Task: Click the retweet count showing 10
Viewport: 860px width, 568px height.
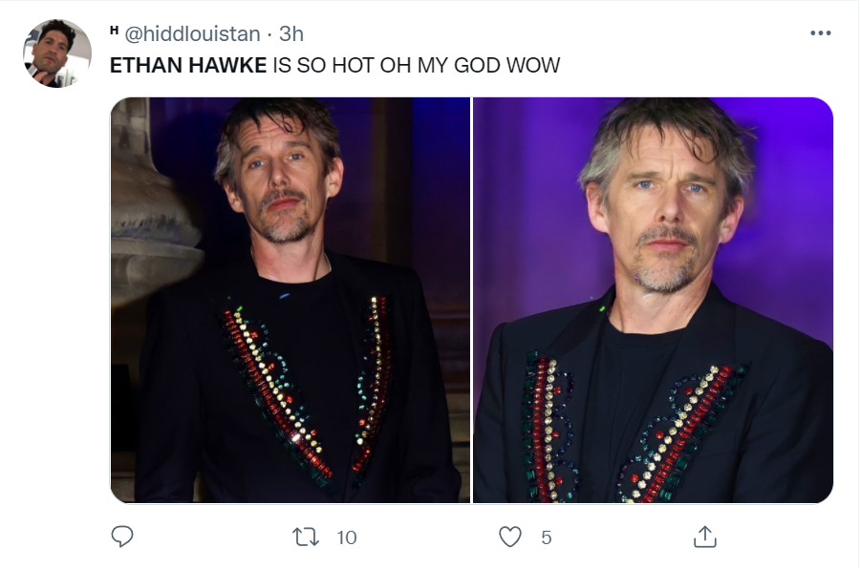Action: click(x=347, y=537)
